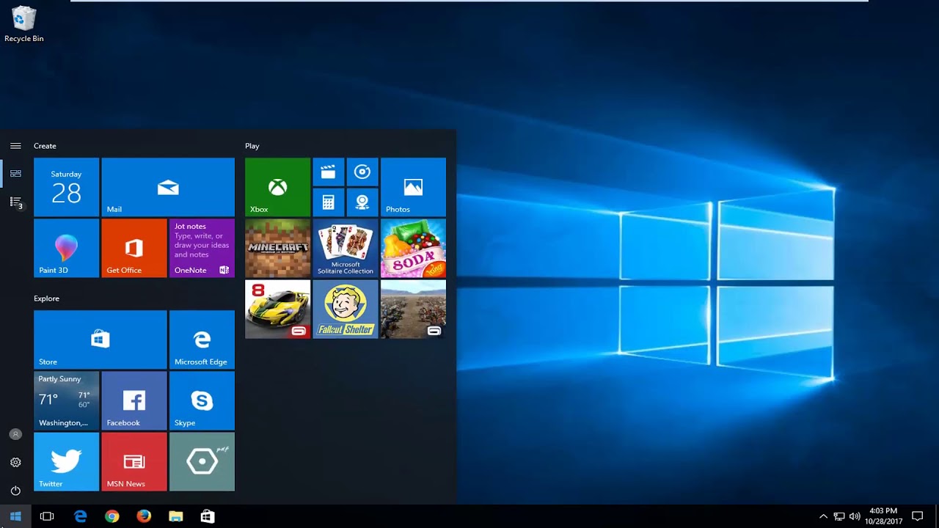The image size is (939, 528).
Task: Open the Start menu hamburger expand button
Action: pos(15,146)
